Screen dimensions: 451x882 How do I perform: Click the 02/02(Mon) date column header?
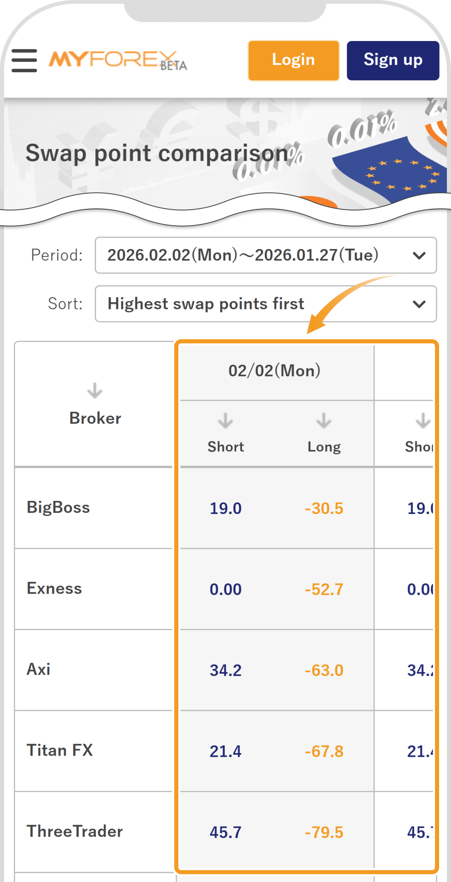tap(274, 371)
